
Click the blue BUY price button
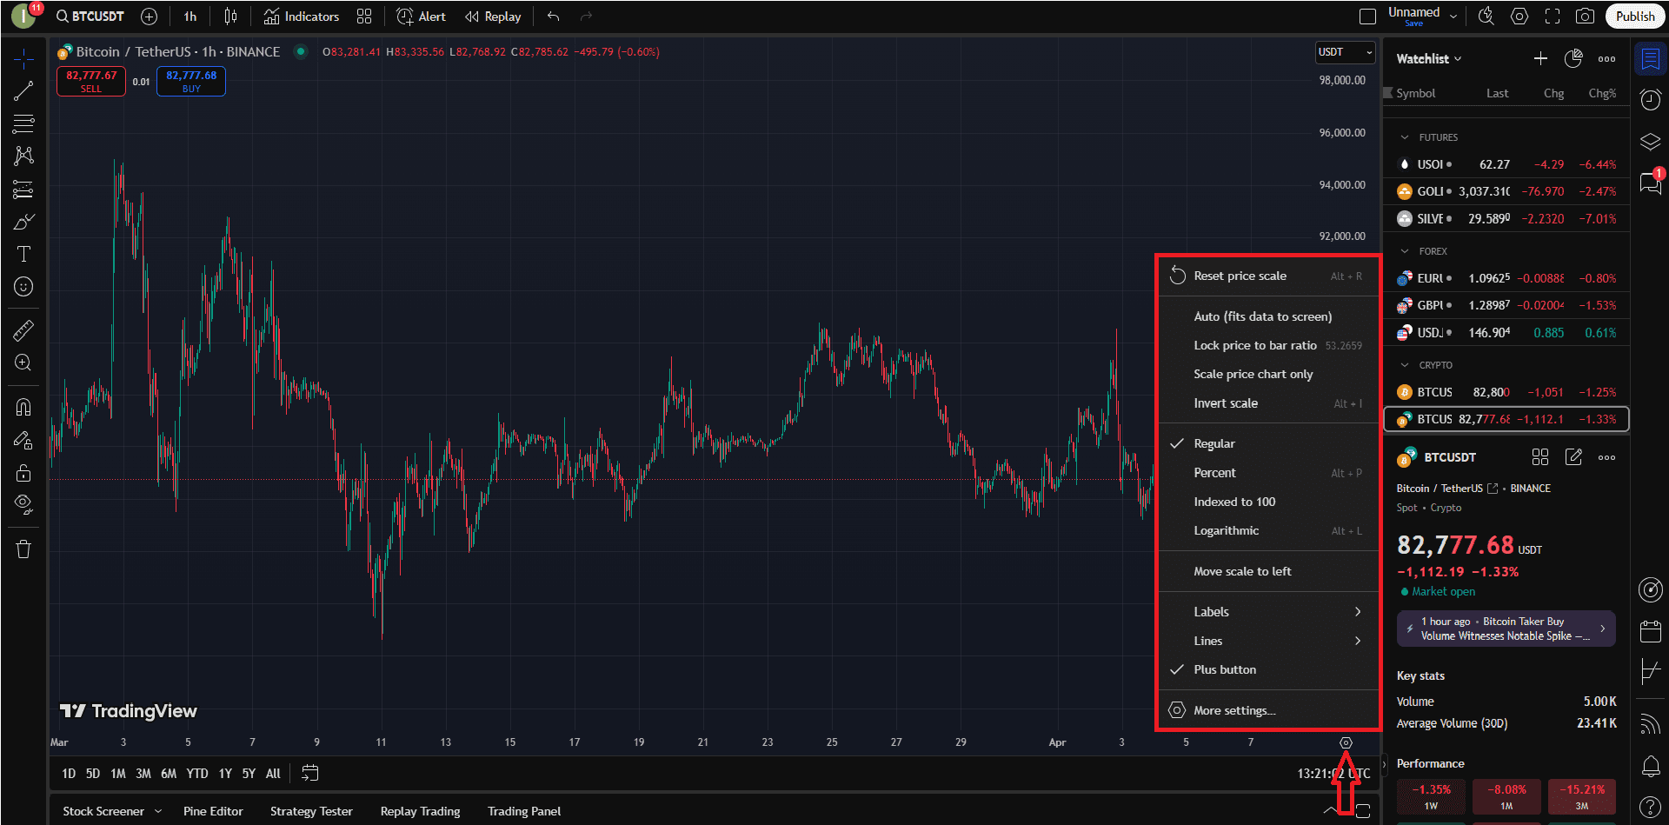(x=191, y=81)
